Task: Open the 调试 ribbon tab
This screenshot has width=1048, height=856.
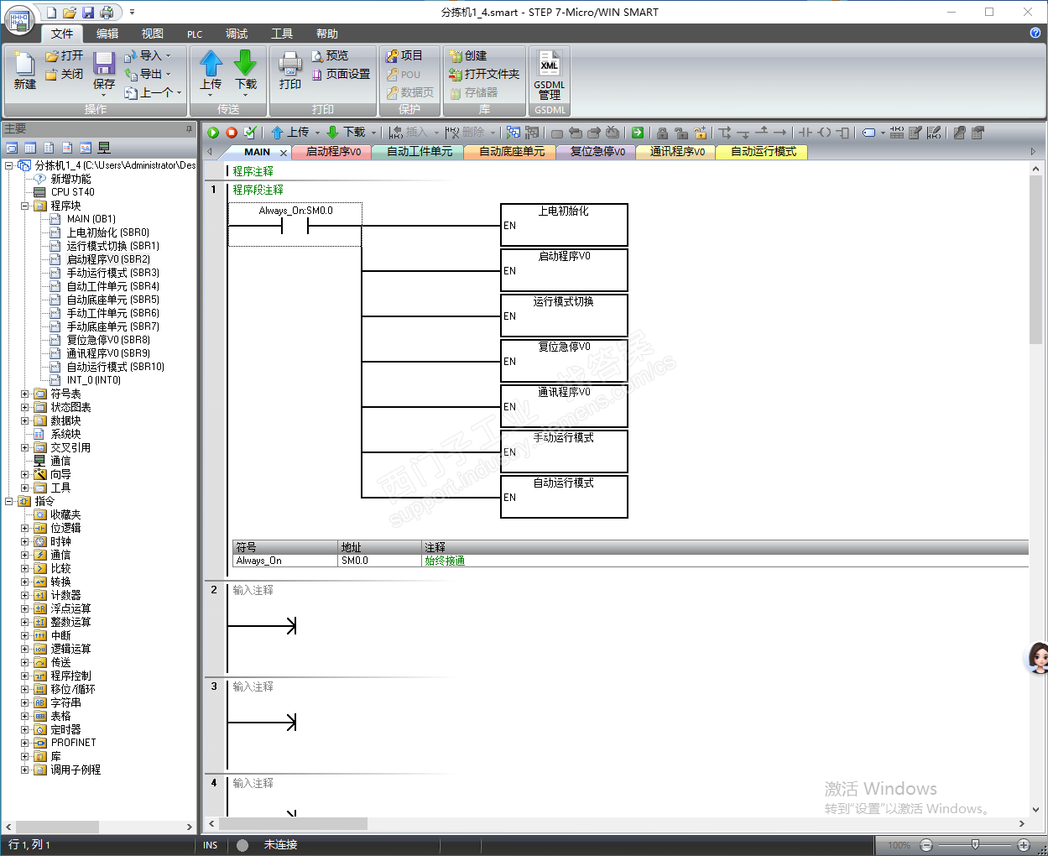Action: pos(237,34)
